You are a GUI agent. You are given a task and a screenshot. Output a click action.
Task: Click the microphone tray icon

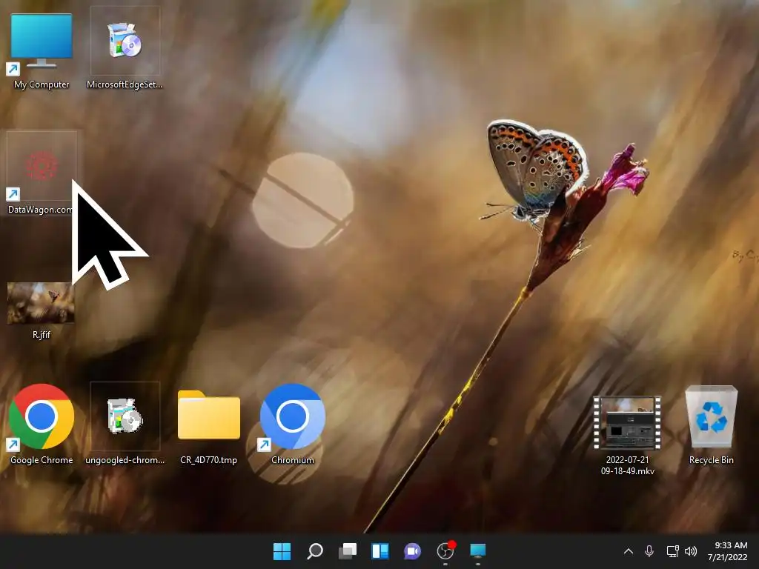coord(649,551)
